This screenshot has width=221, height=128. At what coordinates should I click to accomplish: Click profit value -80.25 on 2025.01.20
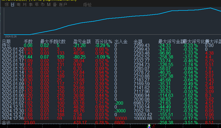(80, 57)
